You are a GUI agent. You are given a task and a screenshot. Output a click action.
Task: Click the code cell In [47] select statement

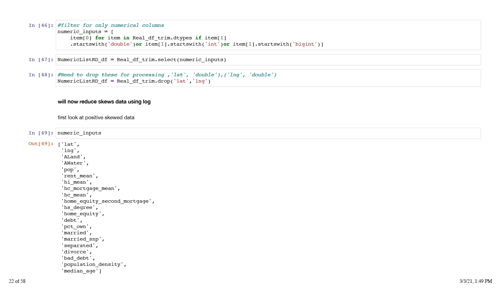coord(142,60)
